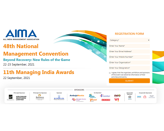Click the AIMA logo
The height and width of the screenshot is (131, 164).
coord(21,35)
